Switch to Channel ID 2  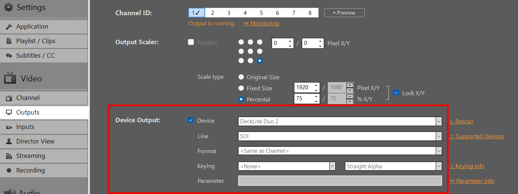tap(212, 13)
